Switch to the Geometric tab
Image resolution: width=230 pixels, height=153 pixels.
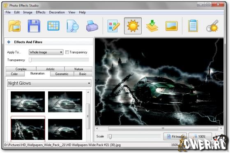coord(62,74)
